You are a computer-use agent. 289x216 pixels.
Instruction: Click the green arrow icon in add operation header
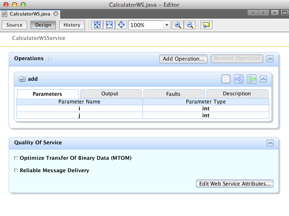pos(251,79)
